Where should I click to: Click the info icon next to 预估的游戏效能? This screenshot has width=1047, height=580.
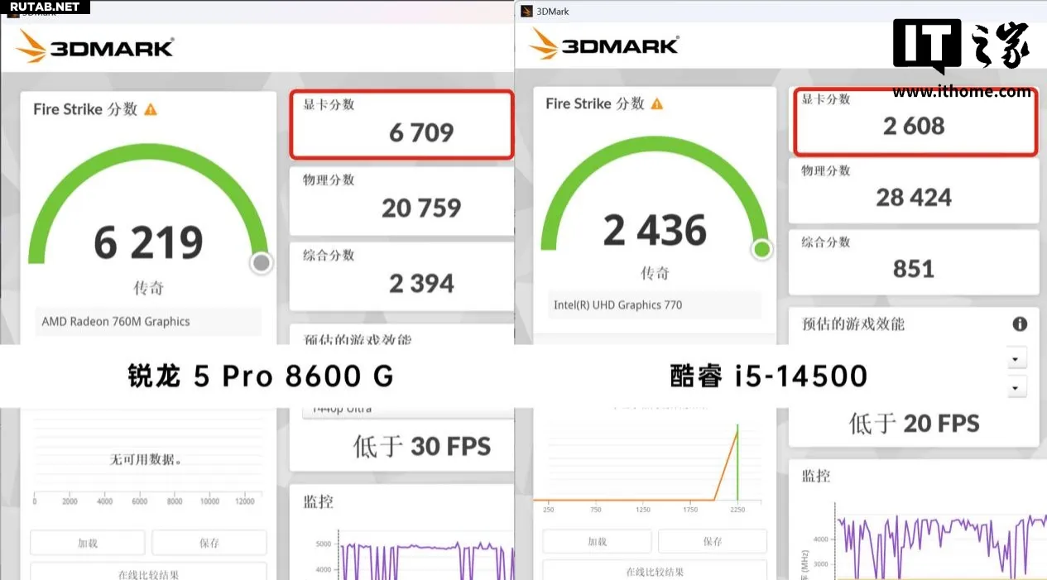[1020, 324]
